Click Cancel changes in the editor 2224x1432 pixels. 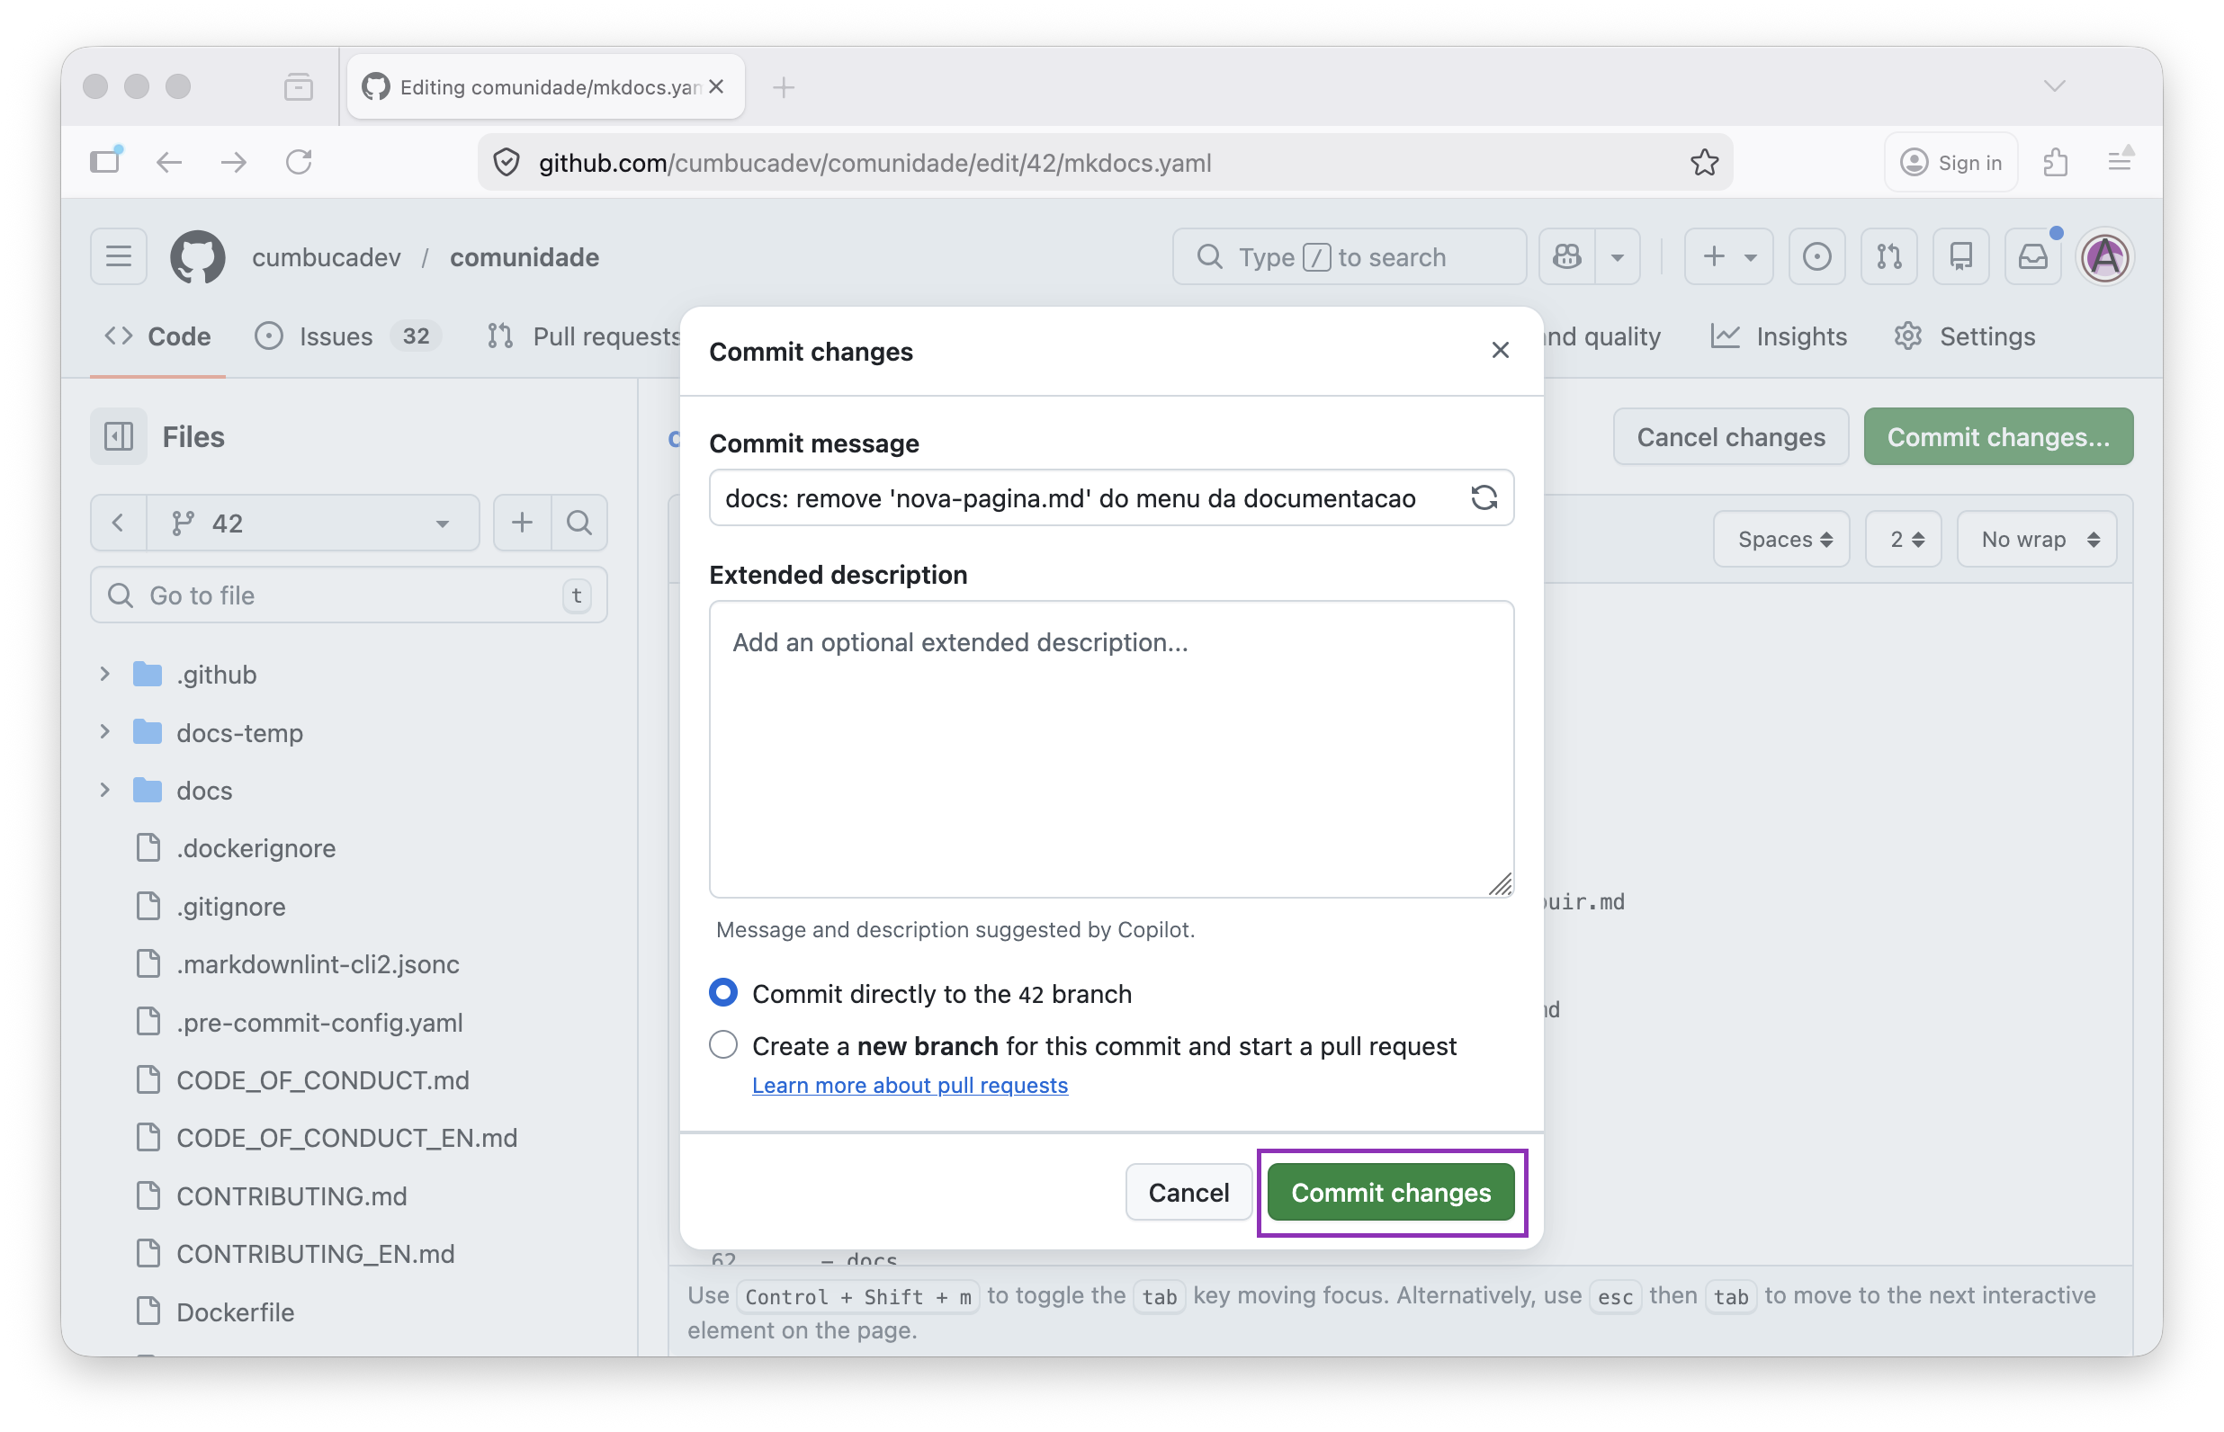point(1730,436)
